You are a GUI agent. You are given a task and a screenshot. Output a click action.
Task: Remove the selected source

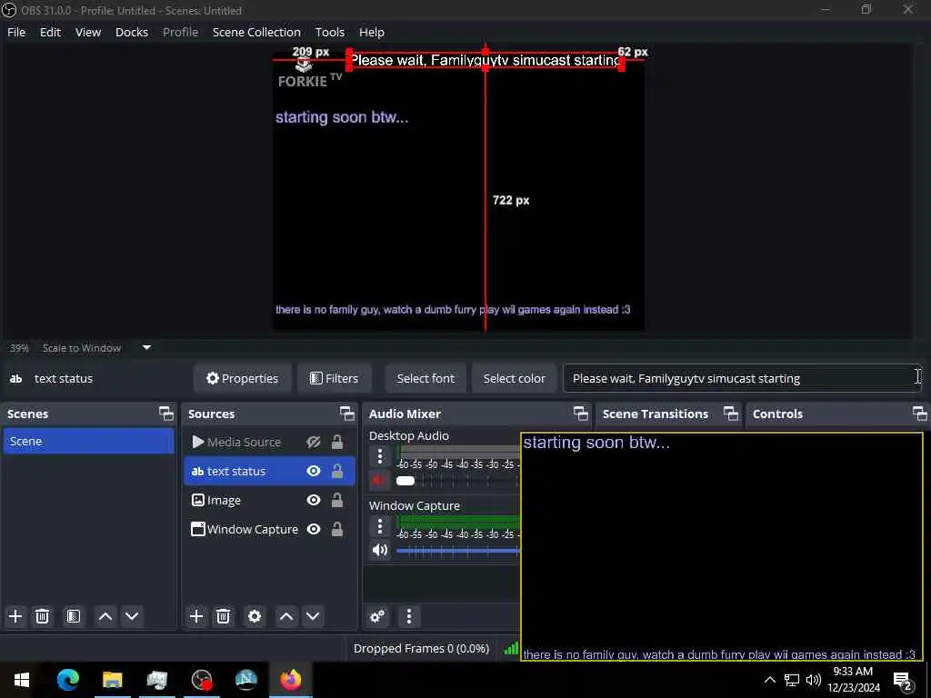pos(223,617)
